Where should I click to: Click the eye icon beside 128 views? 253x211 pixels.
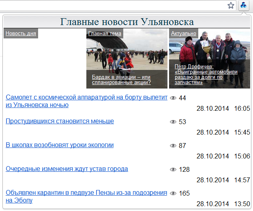[x=173, y=169]
